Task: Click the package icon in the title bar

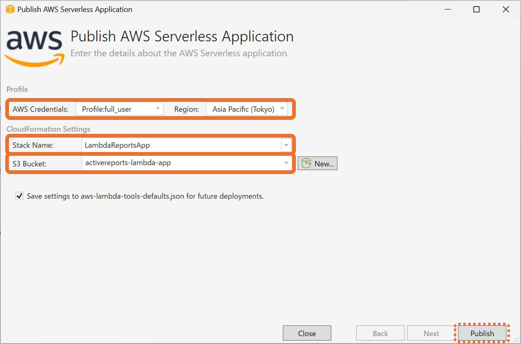Action: tap(10, 9)
